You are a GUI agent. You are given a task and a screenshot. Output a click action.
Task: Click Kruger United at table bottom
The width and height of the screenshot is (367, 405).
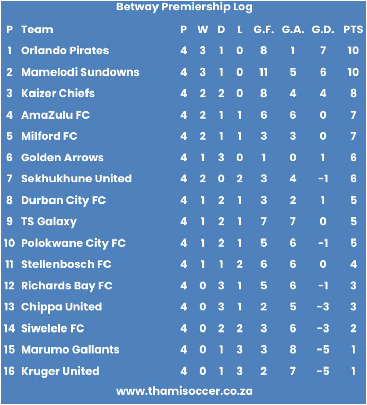tap(60, 371)
